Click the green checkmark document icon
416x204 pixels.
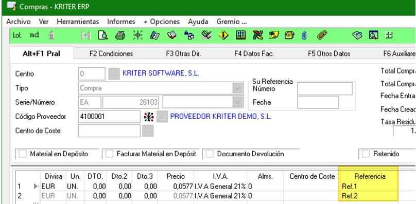[206, 35]
